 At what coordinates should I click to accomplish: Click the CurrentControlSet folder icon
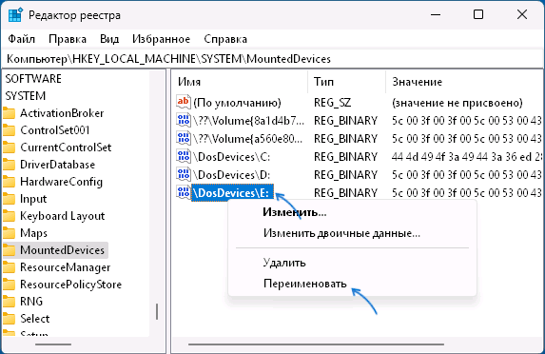[x=10, y=147]
